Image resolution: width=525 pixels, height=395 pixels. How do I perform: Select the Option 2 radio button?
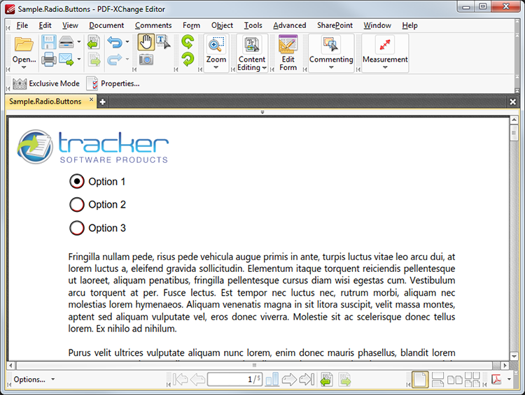point(77,204)
